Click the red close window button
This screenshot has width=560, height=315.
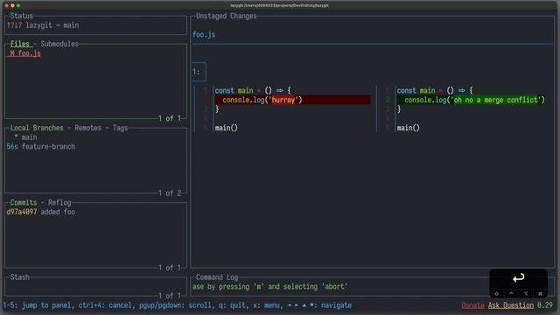pyautogui.click(x=7, y=6)
